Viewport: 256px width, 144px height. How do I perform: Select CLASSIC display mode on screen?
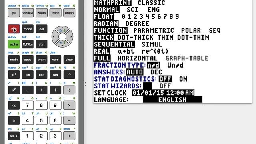[x=151, y=3]
